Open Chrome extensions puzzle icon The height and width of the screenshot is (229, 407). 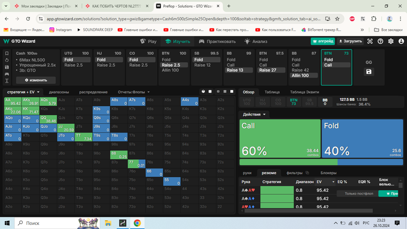373,19
